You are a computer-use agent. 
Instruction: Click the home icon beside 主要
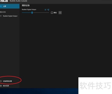(1, 6)
